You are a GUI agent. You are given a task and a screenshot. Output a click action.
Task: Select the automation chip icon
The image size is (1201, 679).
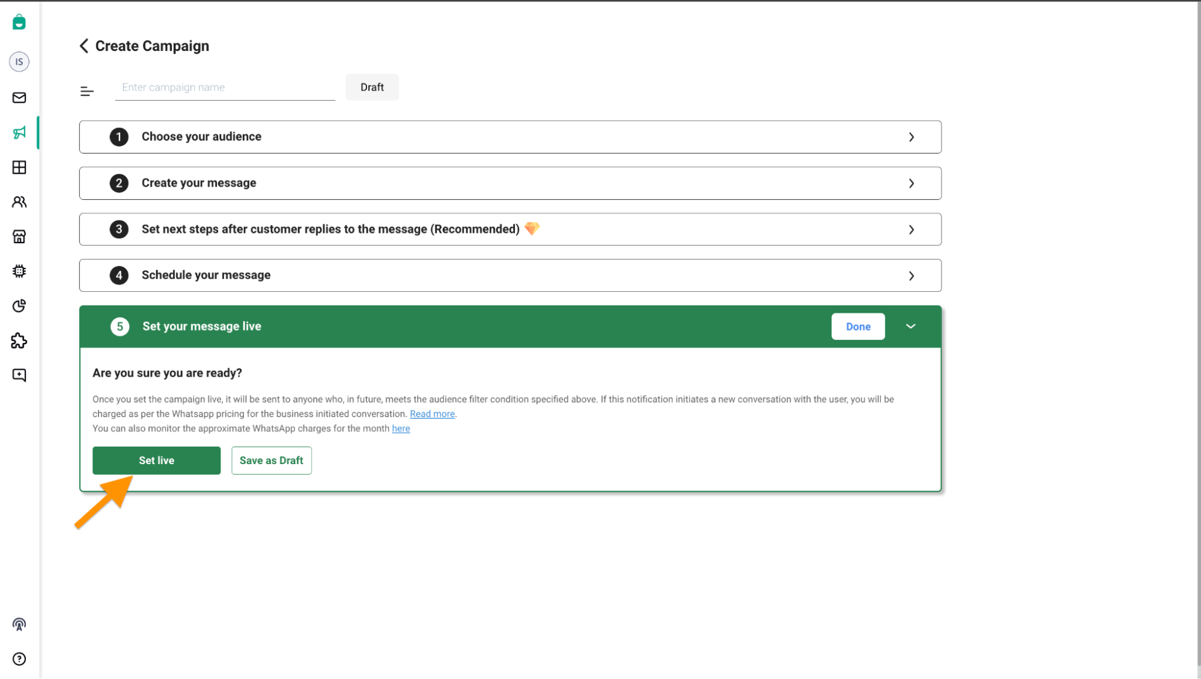click(19, 271)
